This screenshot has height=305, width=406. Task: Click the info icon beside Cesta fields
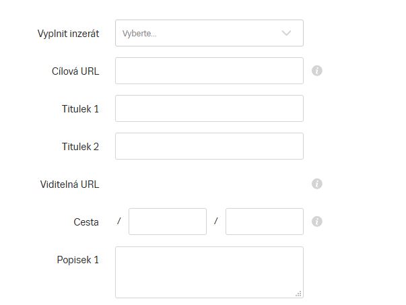click(x=316, y=222)
